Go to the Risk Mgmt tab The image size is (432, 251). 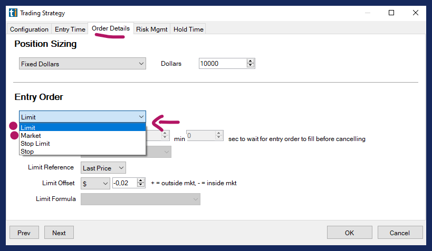(151, 29)
